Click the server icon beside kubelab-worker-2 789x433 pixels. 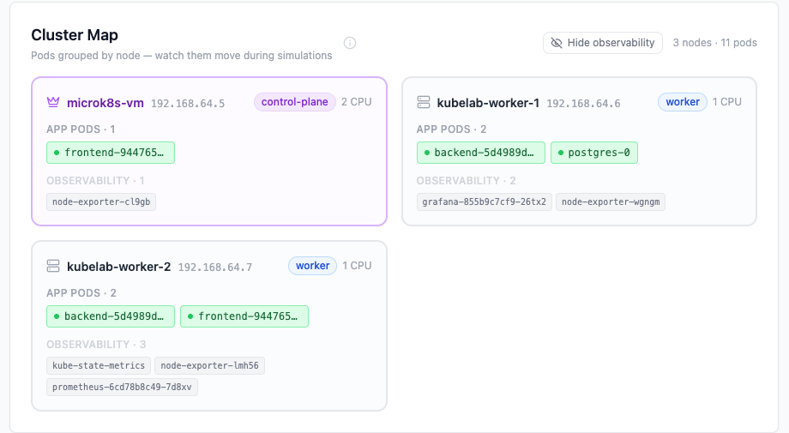click(x=53, y=267)
